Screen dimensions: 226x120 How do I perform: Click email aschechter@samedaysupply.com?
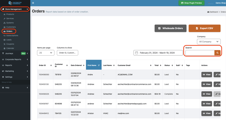coord(132,104)
